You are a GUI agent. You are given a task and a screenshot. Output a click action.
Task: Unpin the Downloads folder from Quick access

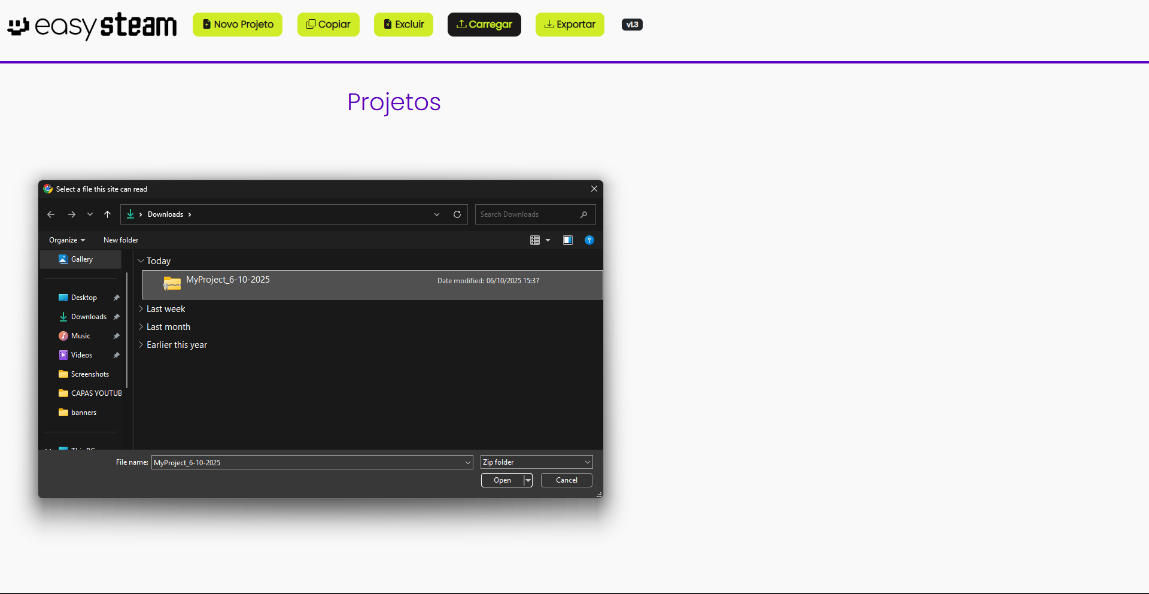[x=115, y=317]
